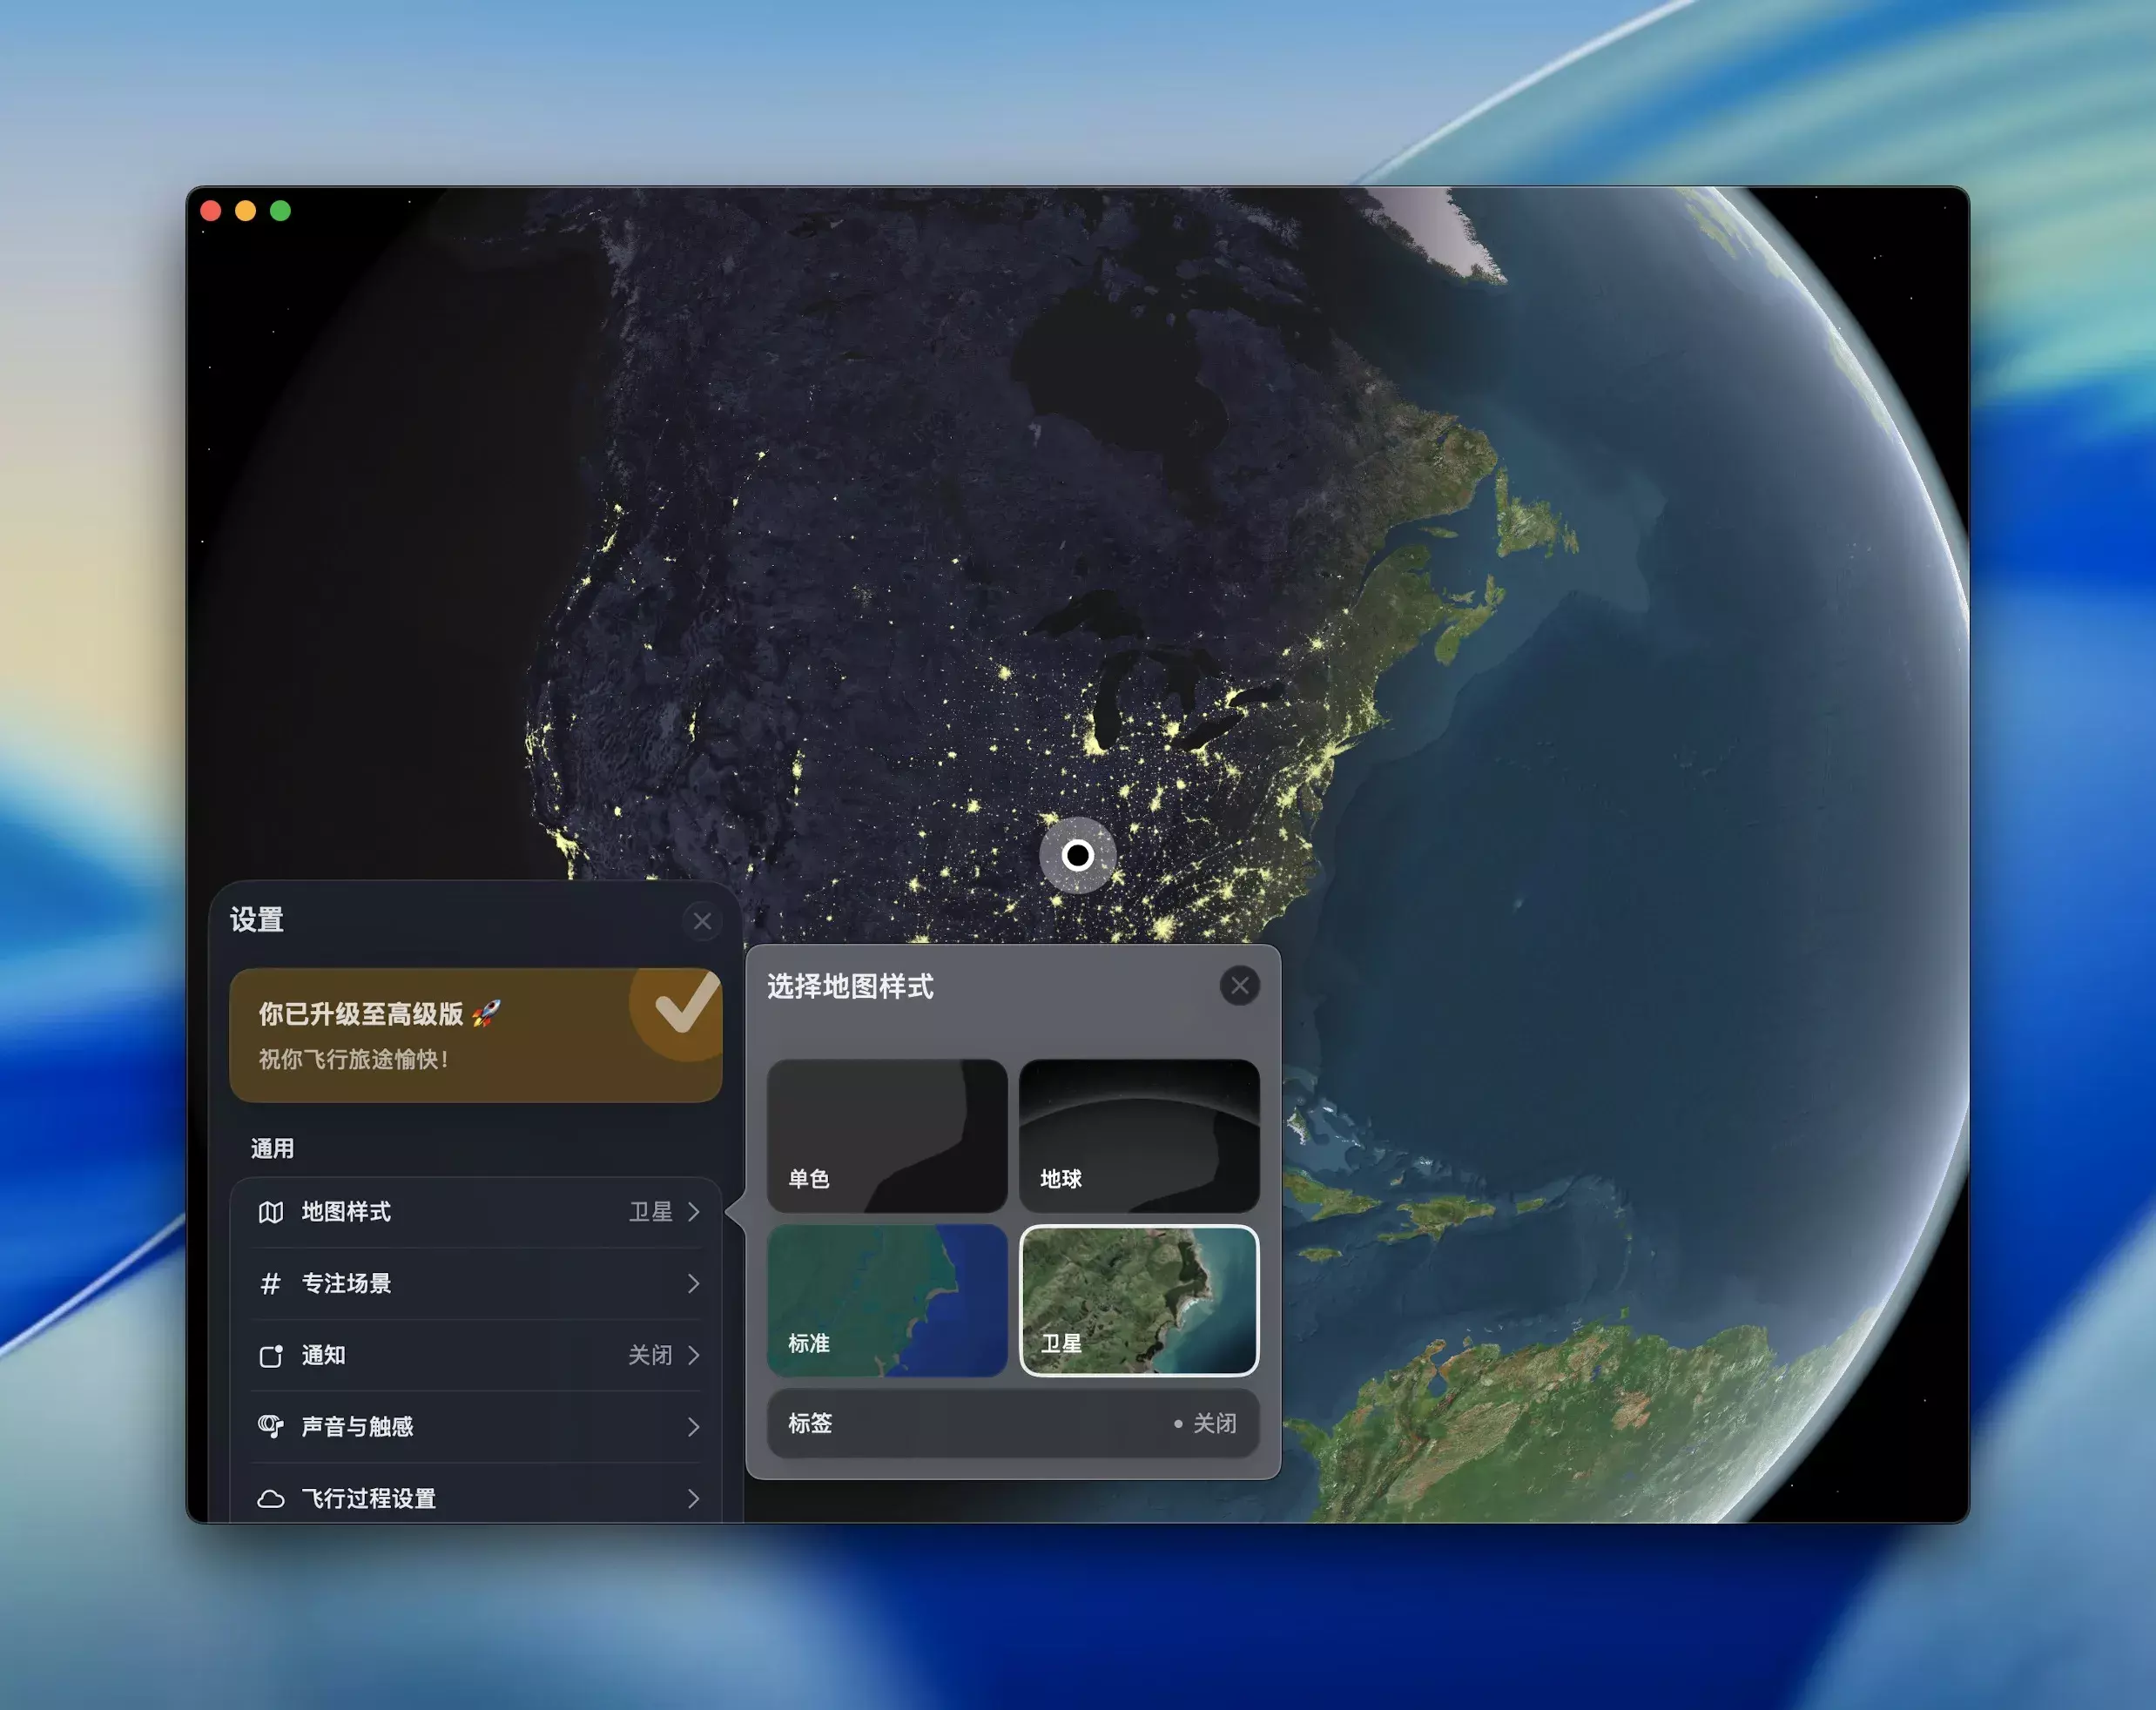Expand the 专注场景 chevron
The image size is (2156, 1710).
coord(693,1284)
